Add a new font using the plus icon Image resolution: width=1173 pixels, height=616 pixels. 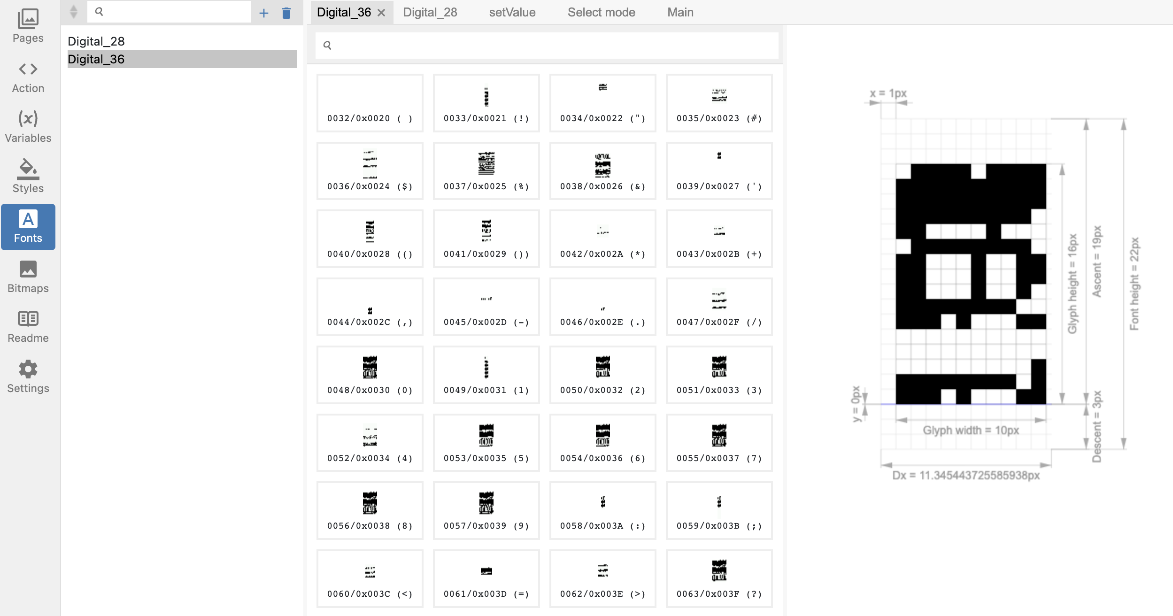click(x=264, y=13)
